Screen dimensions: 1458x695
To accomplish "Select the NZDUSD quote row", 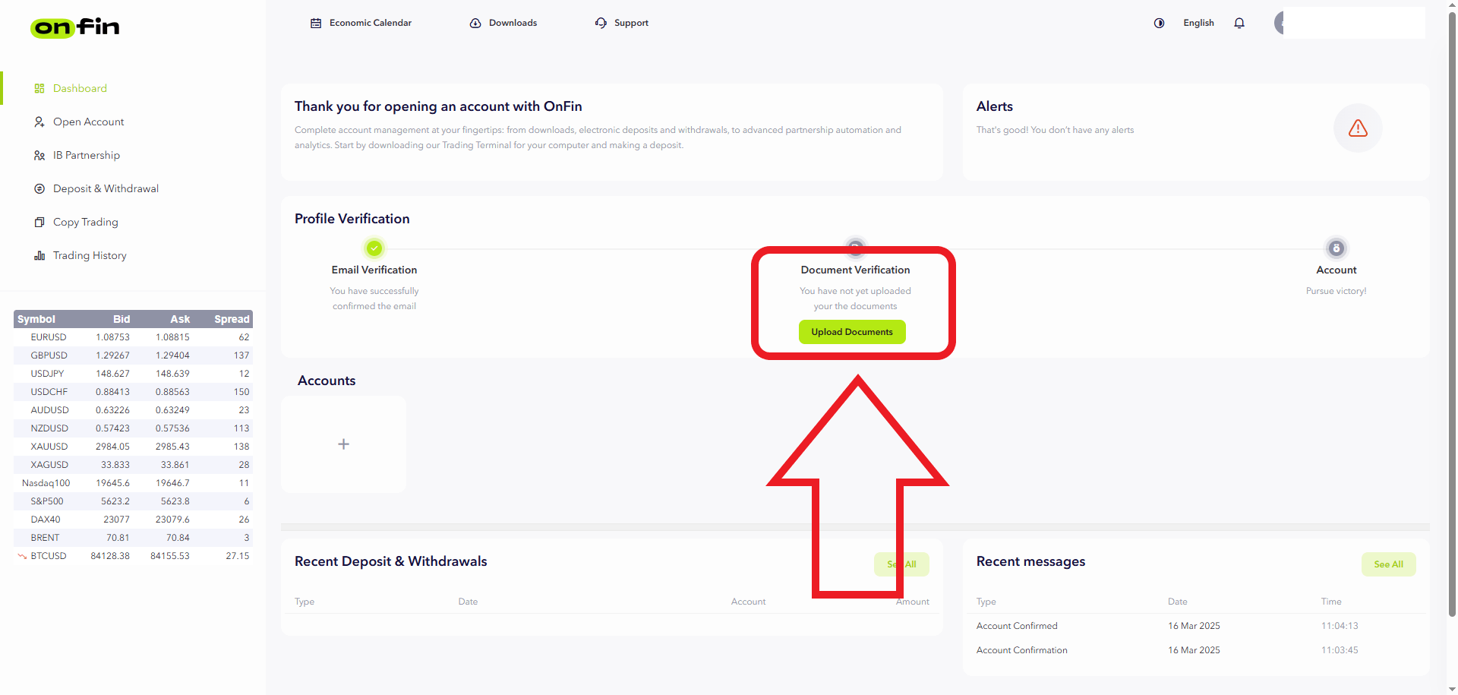I will coord(133,428).
